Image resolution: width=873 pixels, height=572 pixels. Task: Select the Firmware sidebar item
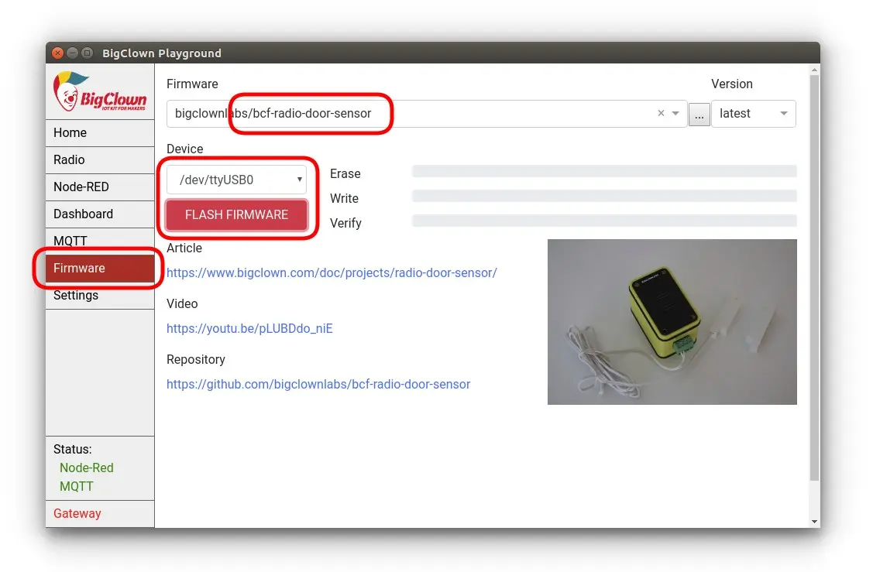tap(100, 268)
